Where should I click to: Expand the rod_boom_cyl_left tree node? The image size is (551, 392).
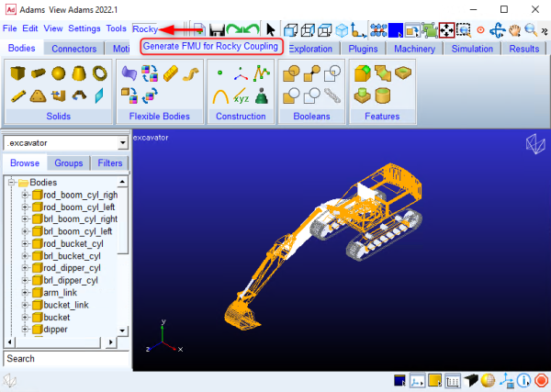25,207
